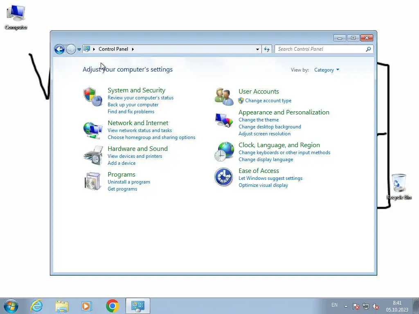This screenshot has height=314, width=419.
Task: Click the Network and Internet globe icon
Action: click(x=93, y=130)
